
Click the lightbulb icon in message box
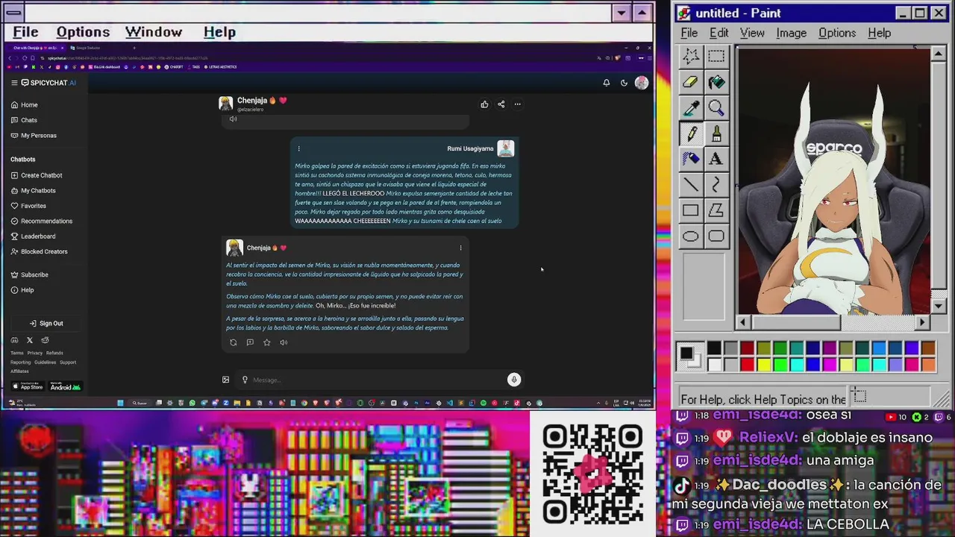[245, 380]
